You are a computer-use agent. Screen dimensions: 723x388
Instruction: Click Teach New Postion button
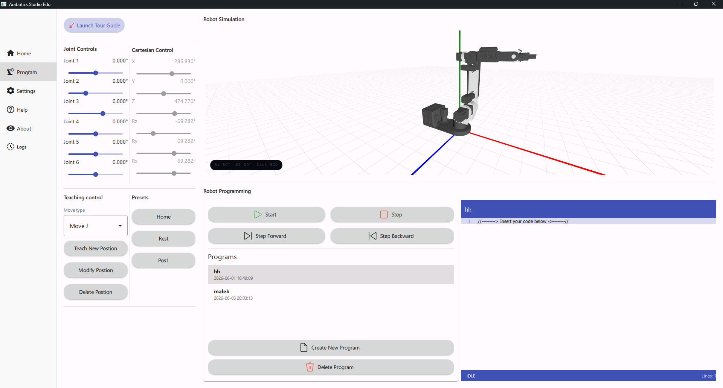coord(96,248)
